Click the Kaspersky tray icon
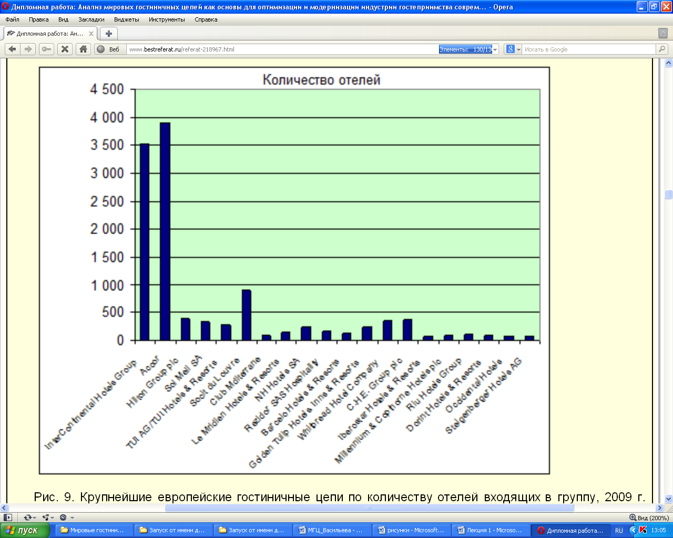The image size is (673, 538). point(643,530)
